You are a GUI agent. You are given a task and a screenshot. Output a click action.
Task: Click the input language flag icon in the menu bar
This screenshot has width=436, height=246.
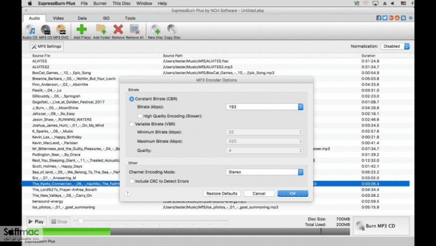point(403,3)
